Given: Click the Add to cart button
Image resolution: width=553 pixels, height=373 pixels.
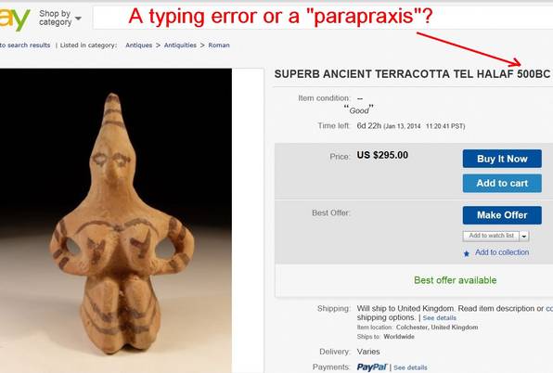Looking at the screenshot, I should coord(502,183).
